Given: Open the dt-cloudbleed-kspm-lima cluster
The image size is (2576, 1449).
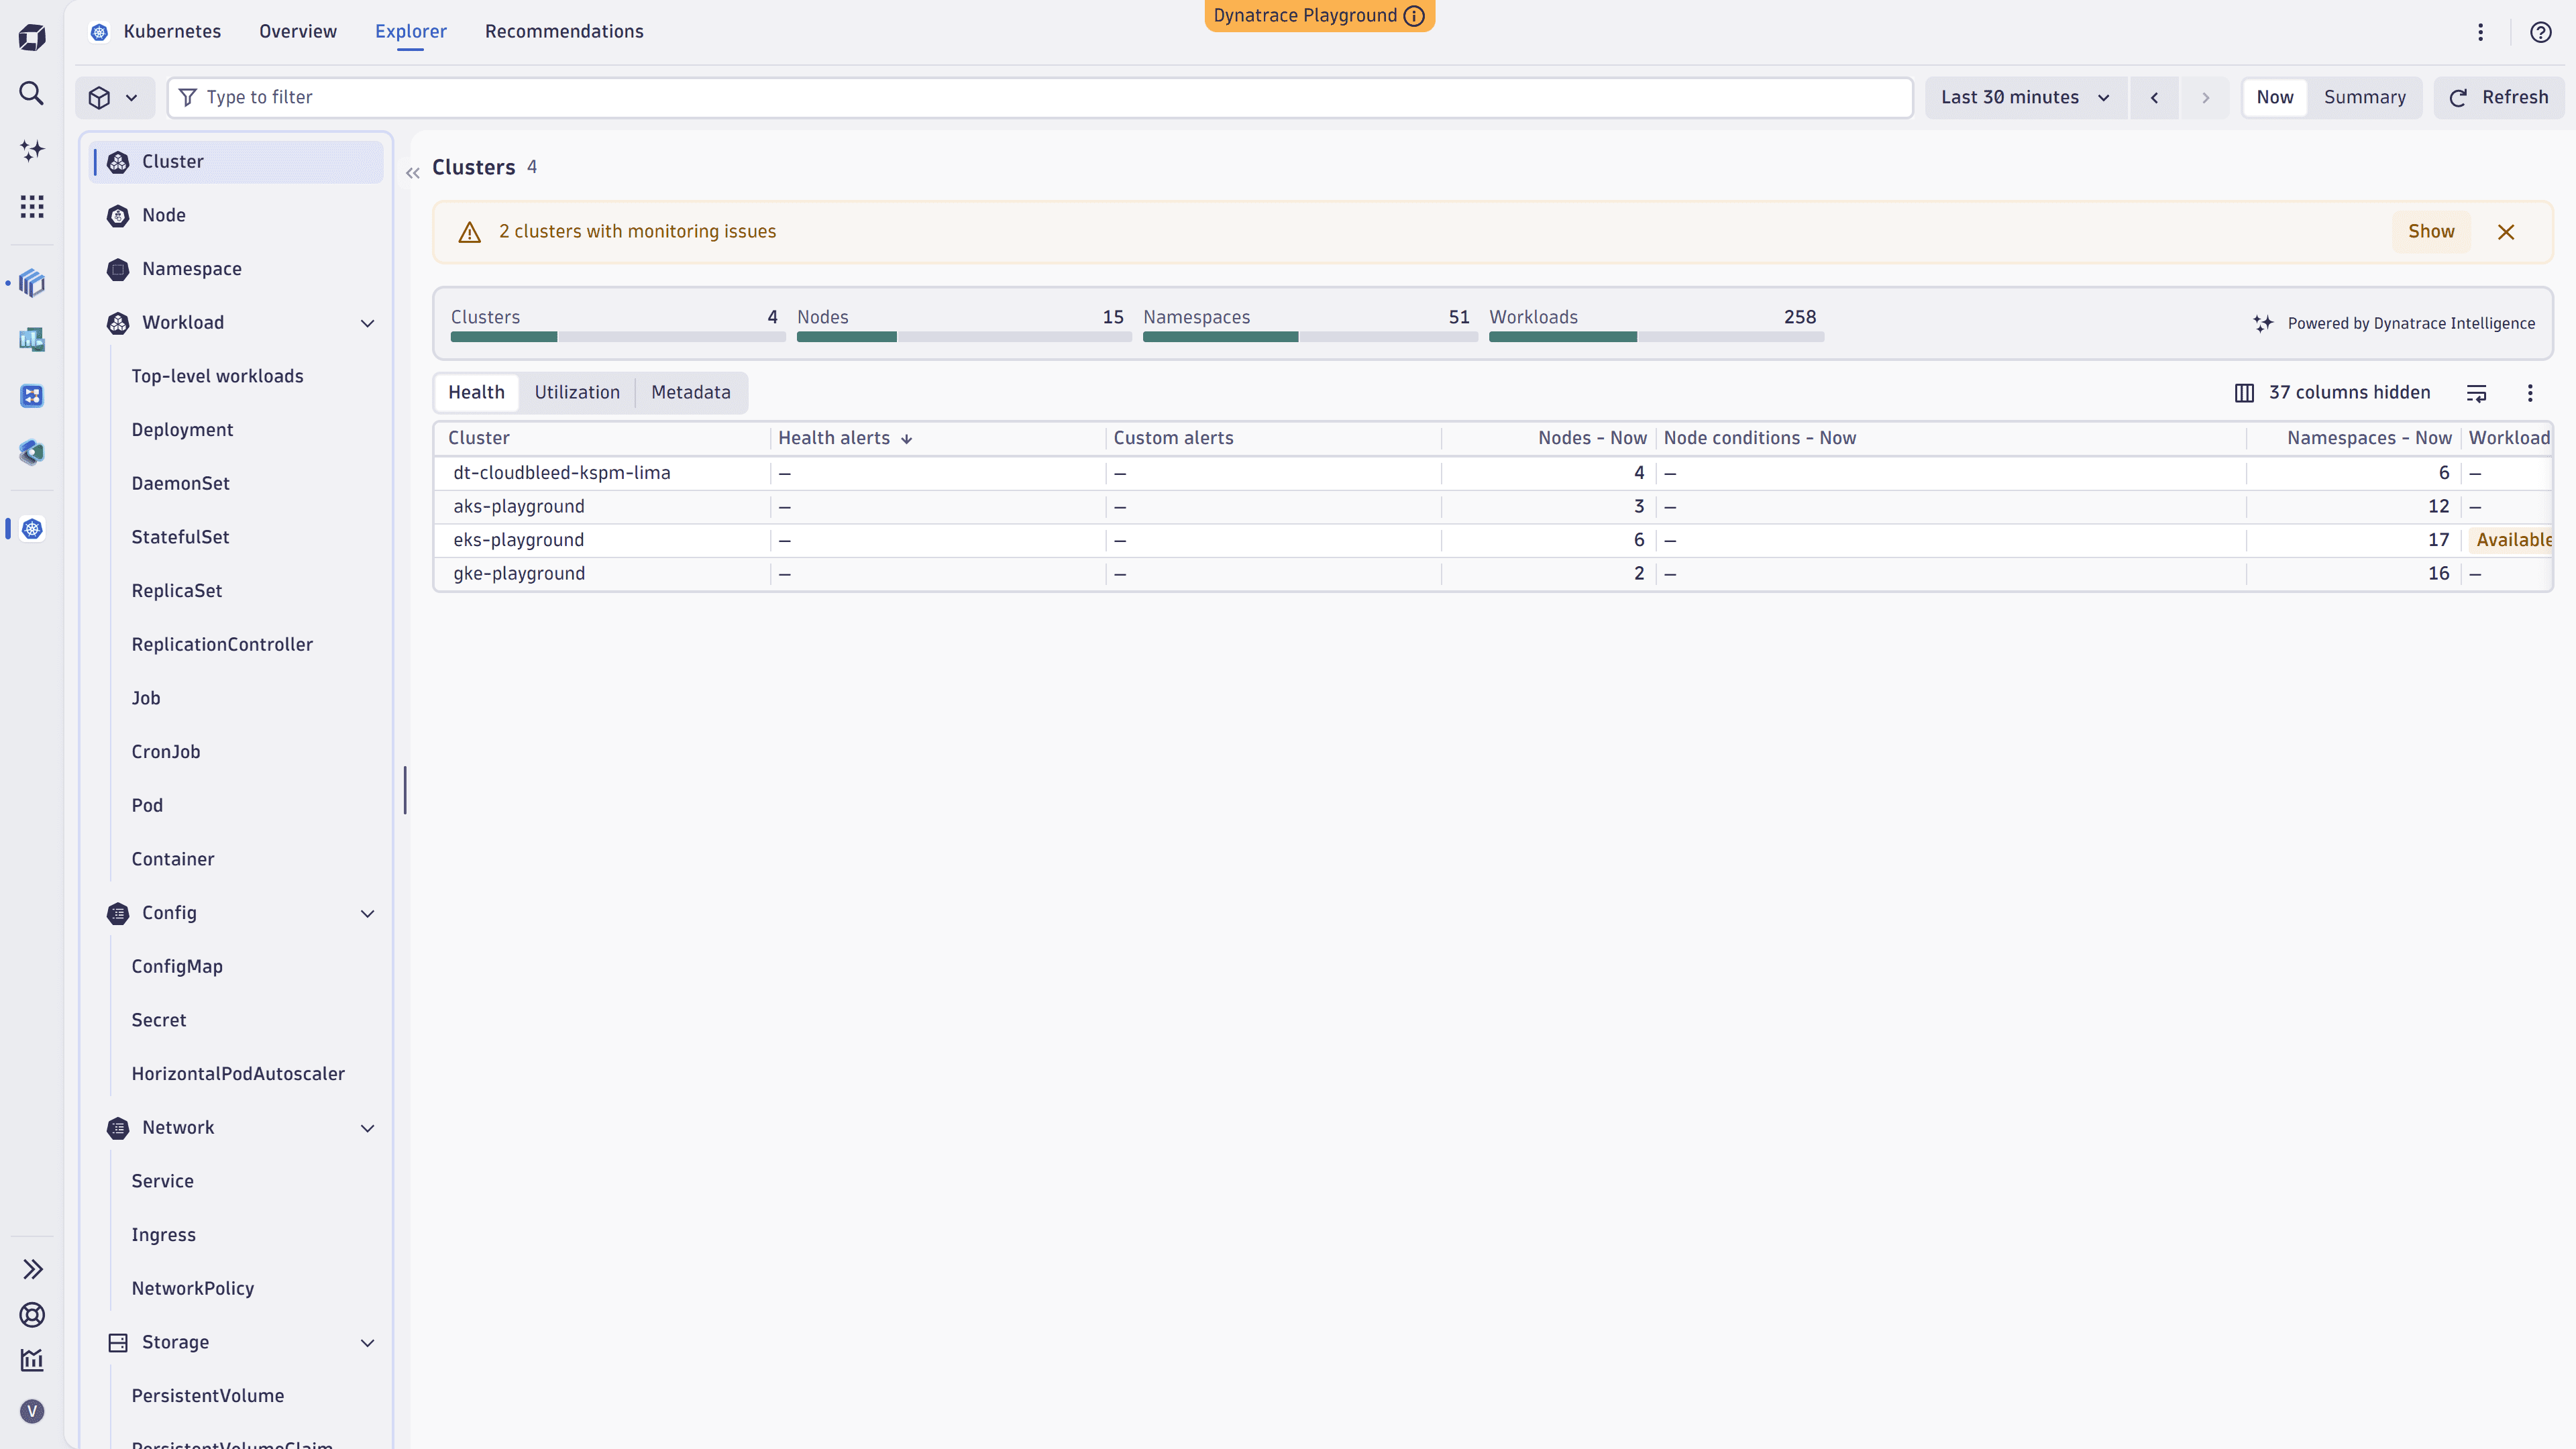Looking at the screenshot, I should coord(562,473).
